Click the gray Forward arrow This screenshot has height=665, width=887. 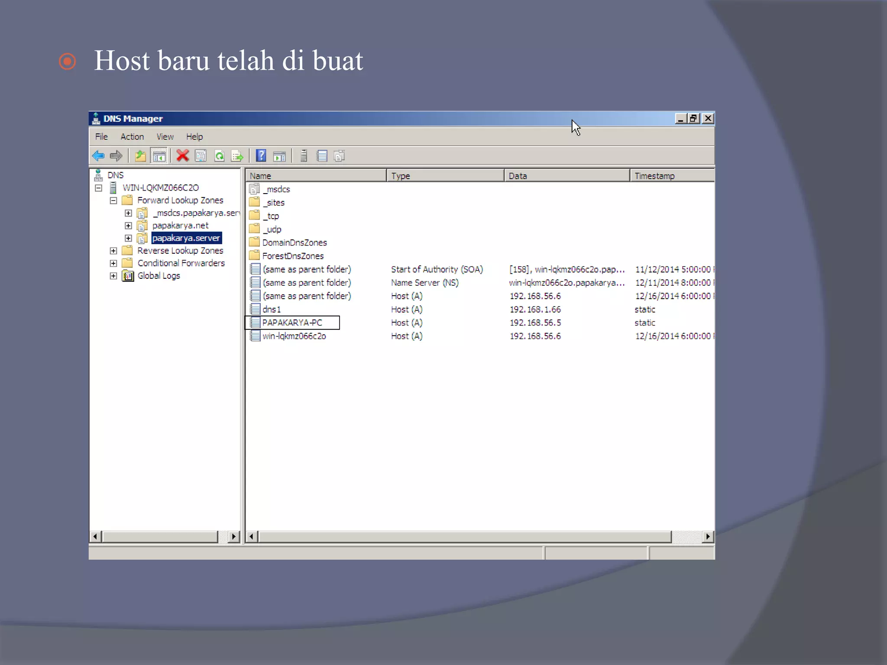click(x=116, y=156)
